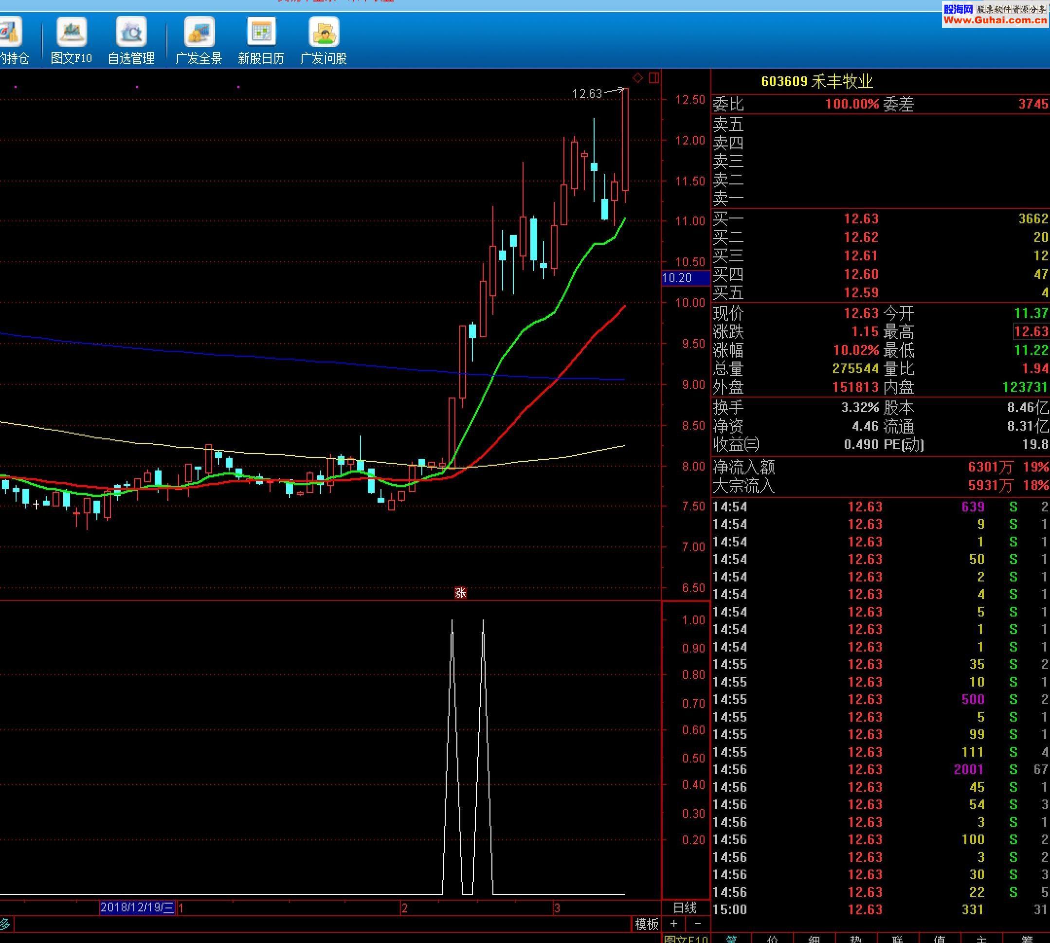Click the minus button beside 模板
The width and height of the screenshot is (1050, 943).
click(x=697, y=924)
